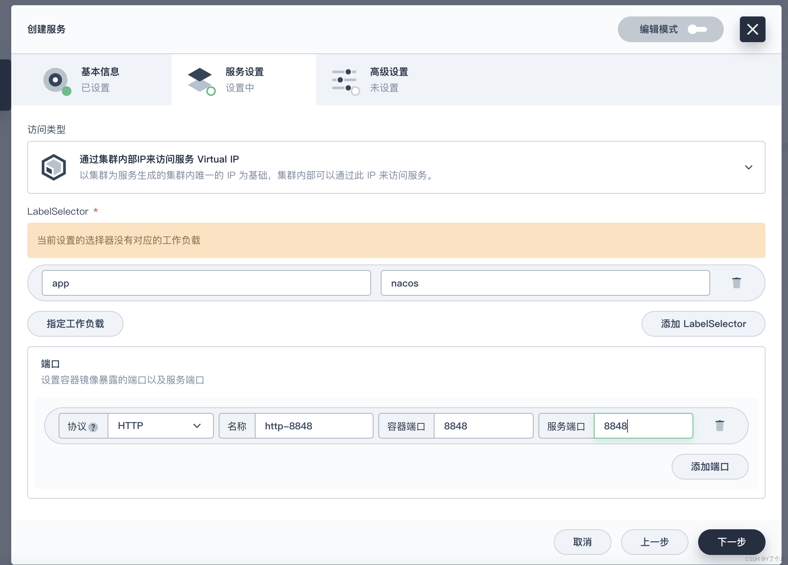
Task: Click the '设置容器镜像暴露的端口以及服务端口' description
Action: click(x=123, y=380)
